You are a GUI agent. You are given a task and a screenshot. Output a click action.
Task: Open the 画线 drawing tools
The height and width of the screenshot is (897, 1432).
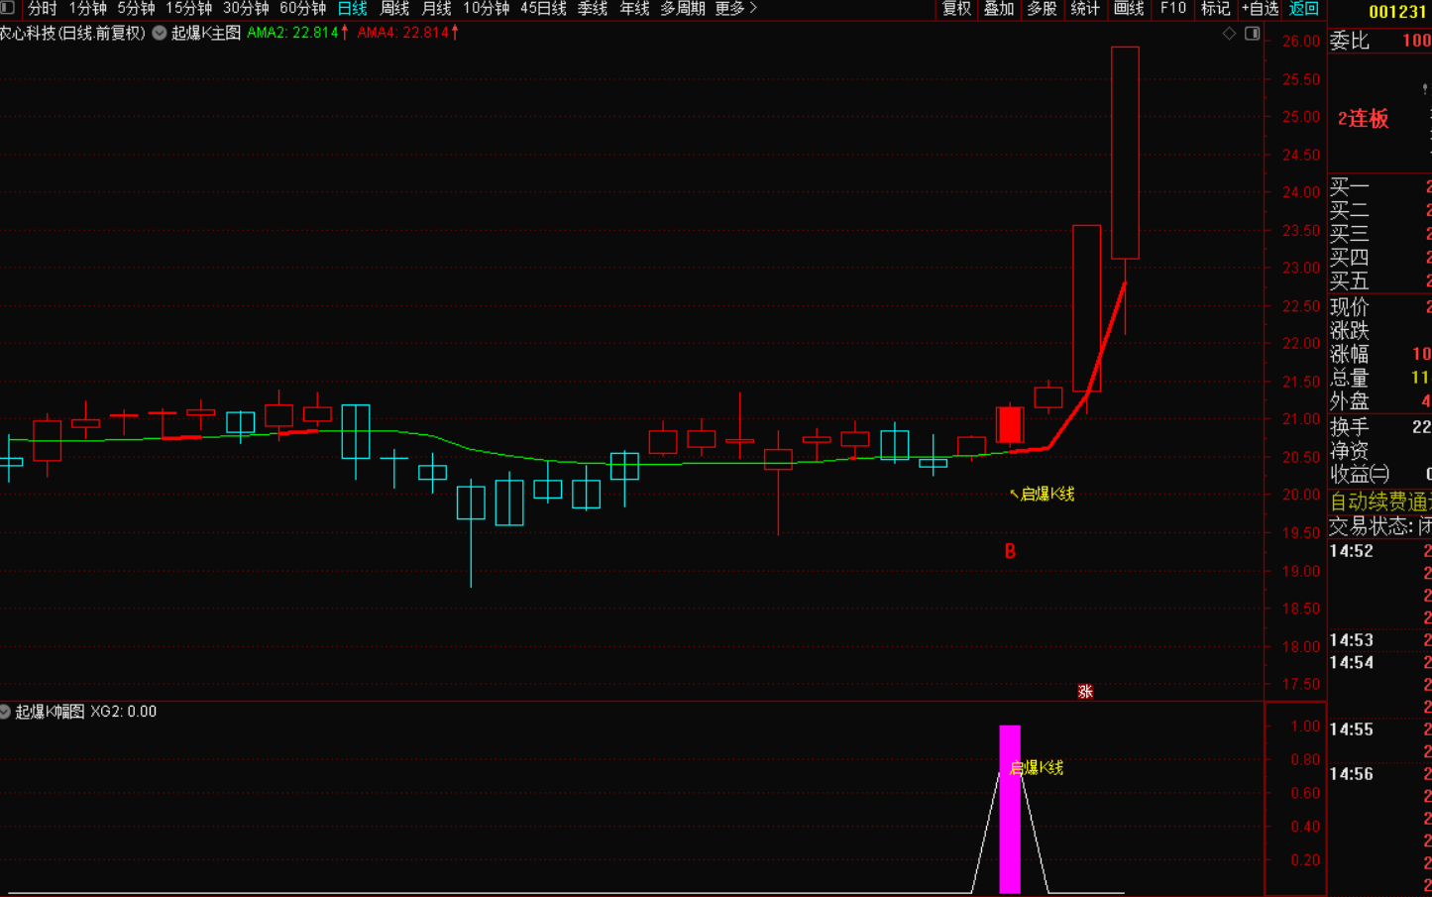point(1129,9)
